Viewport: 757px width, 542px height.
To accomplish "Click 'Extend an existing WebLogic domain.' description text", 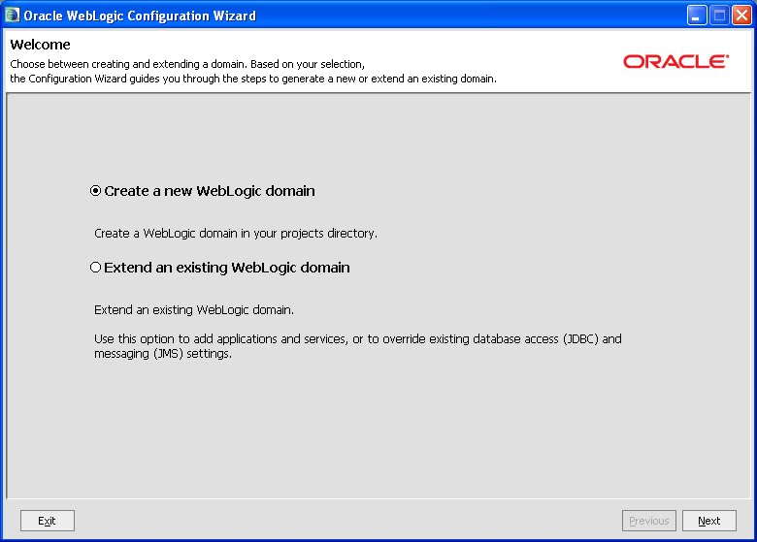I will tap(194, 309).
